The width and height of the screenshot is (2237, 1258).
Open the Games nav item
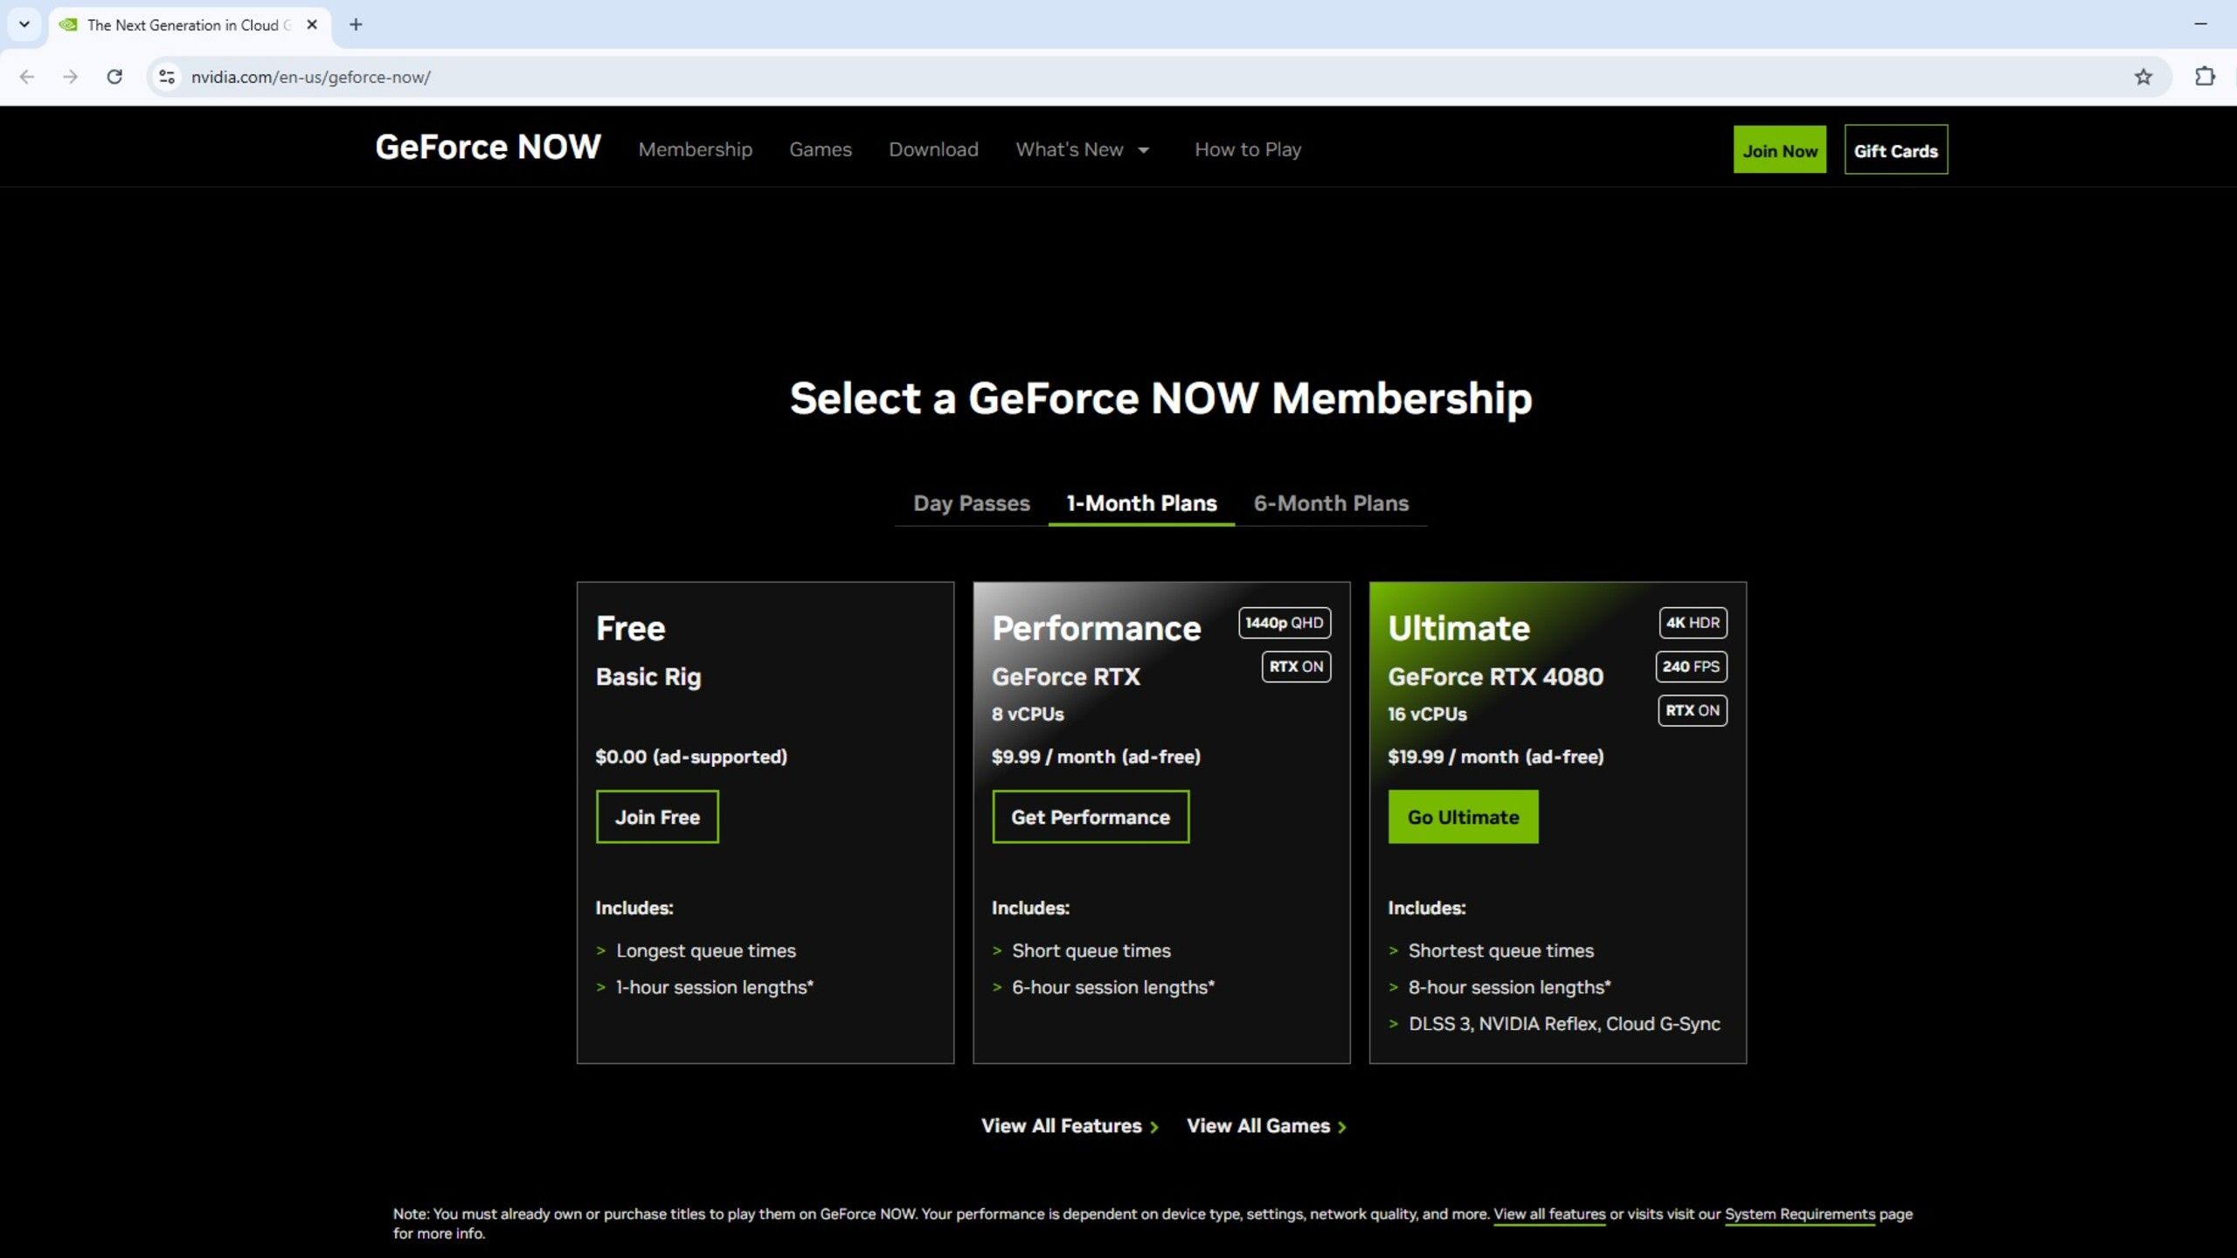pyautogui.click(x=821, y=149)
